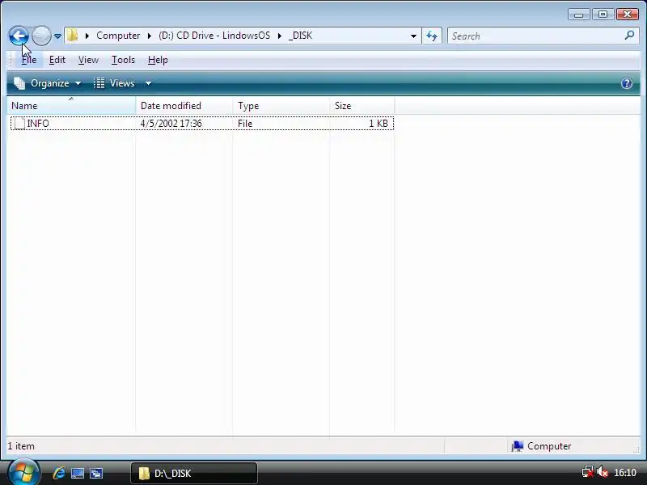The image size is (647, 485).
Task: Open the Windows Start orb
Action: 23,472
